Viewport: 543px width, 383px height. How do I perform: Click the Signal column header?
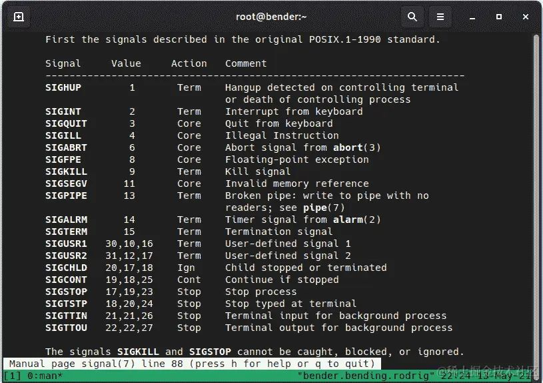coord(63,63)
